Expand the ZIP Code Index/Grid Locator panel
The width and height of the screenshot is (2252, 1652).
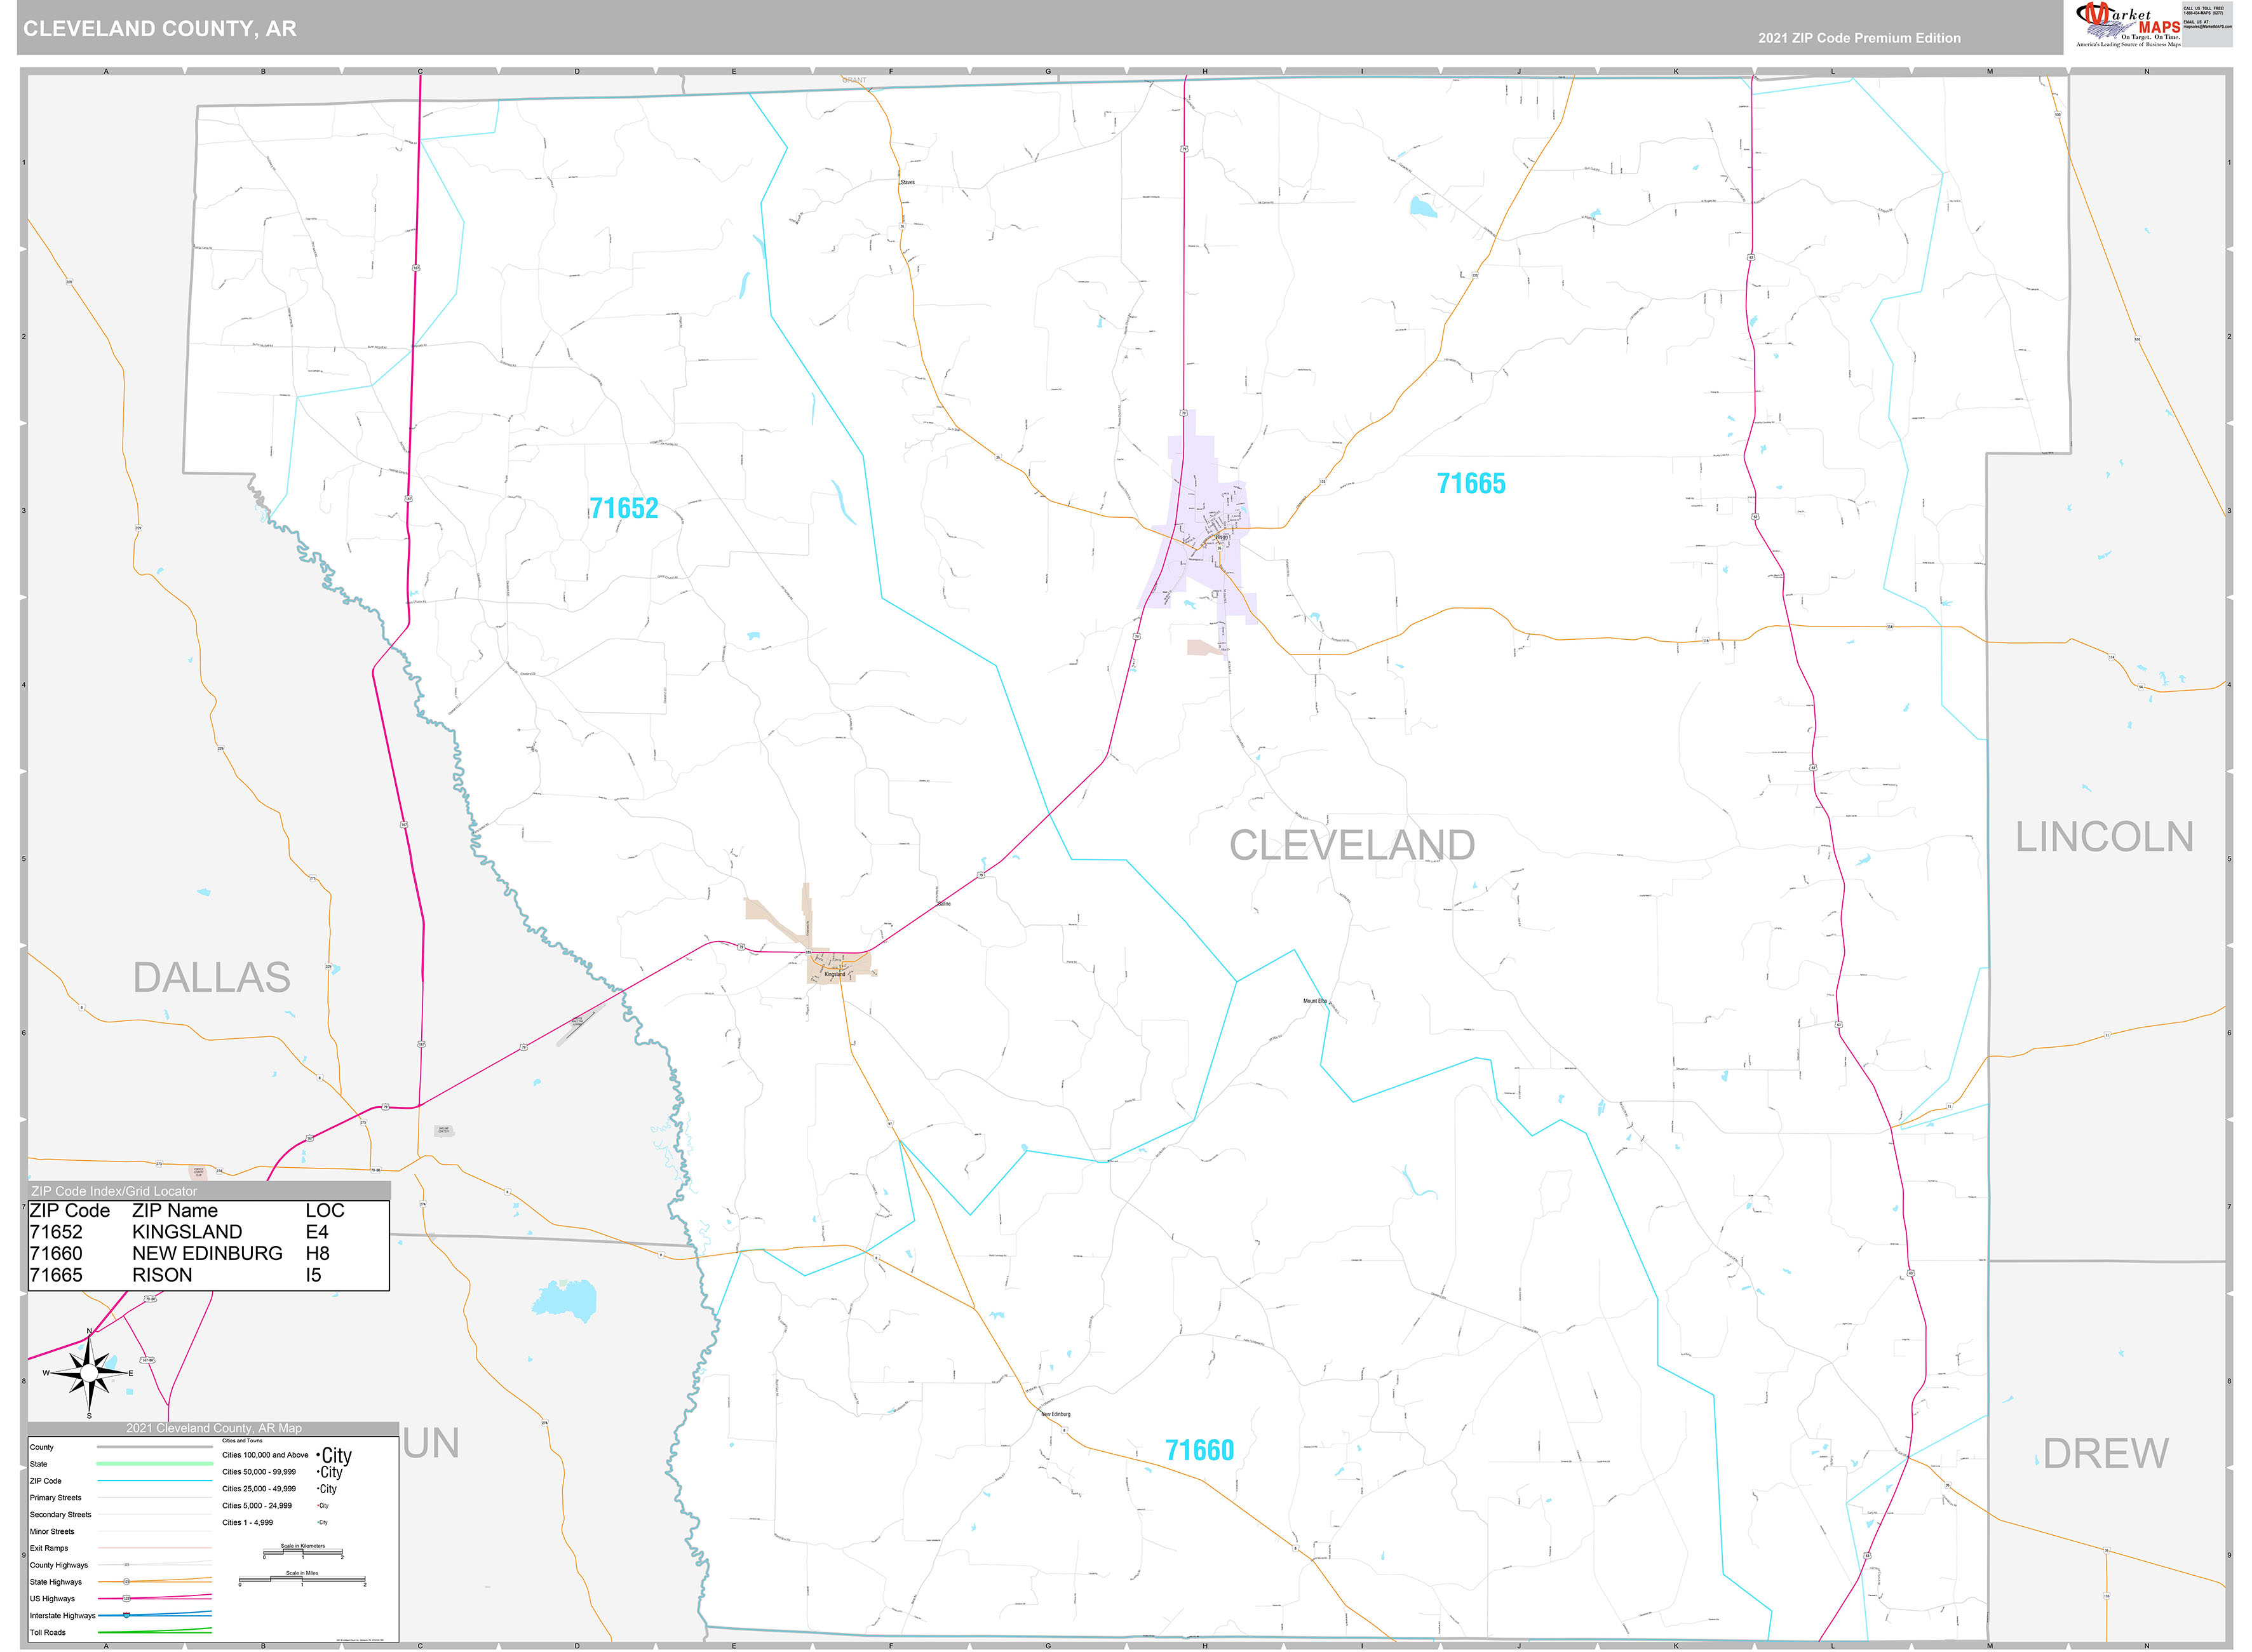[115, 1190]
